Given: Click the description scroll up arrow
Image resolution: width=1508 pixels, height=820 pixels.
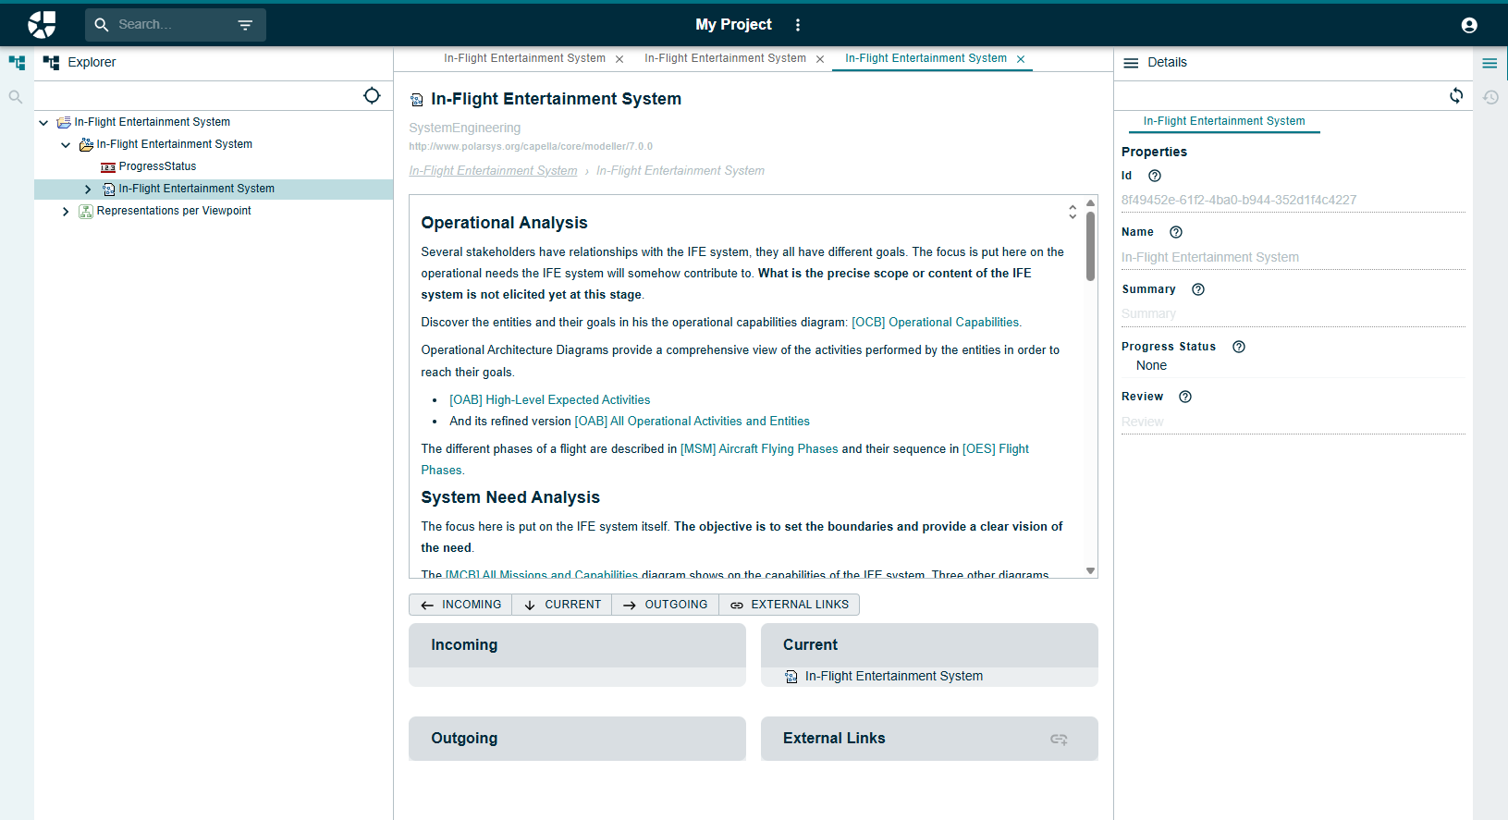Looking at the screenshot, I should tap(1091, 202).
